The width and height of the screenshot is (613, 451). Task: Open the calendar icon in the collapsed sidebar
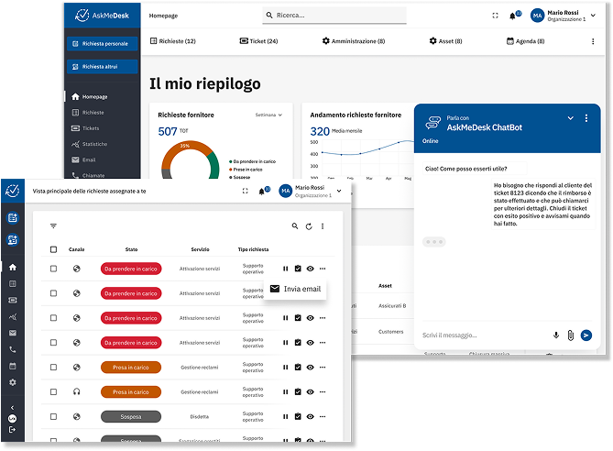(x=13, y=366)
